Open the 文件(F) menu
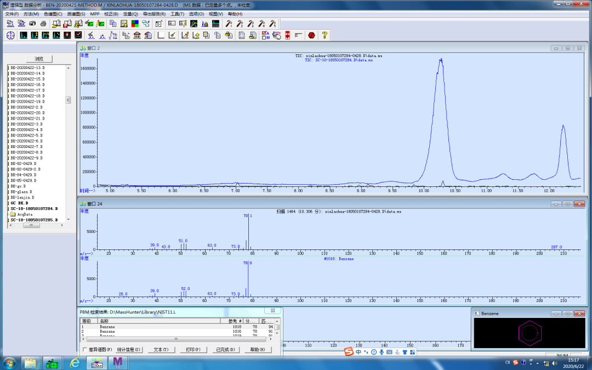592x370 pixels. [x=12, y=14]
